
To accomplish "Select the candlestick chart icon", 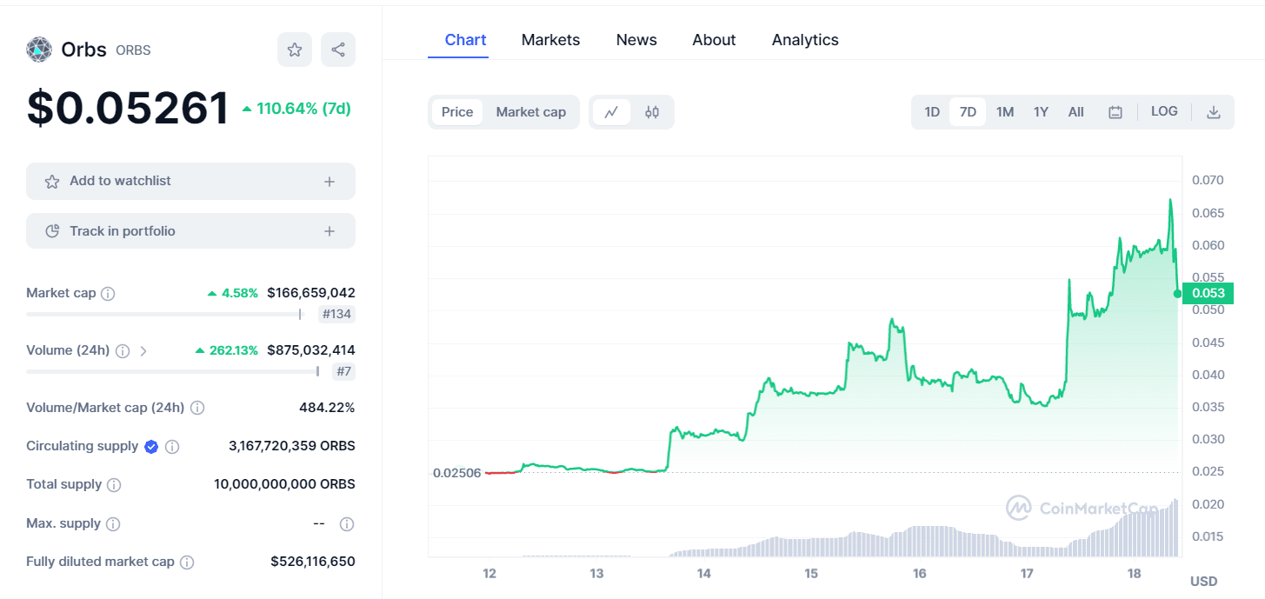I will [652, 111].
